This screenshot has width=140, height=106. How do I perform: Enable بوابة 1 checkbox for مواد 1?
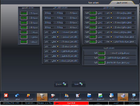tap(64, 13)
